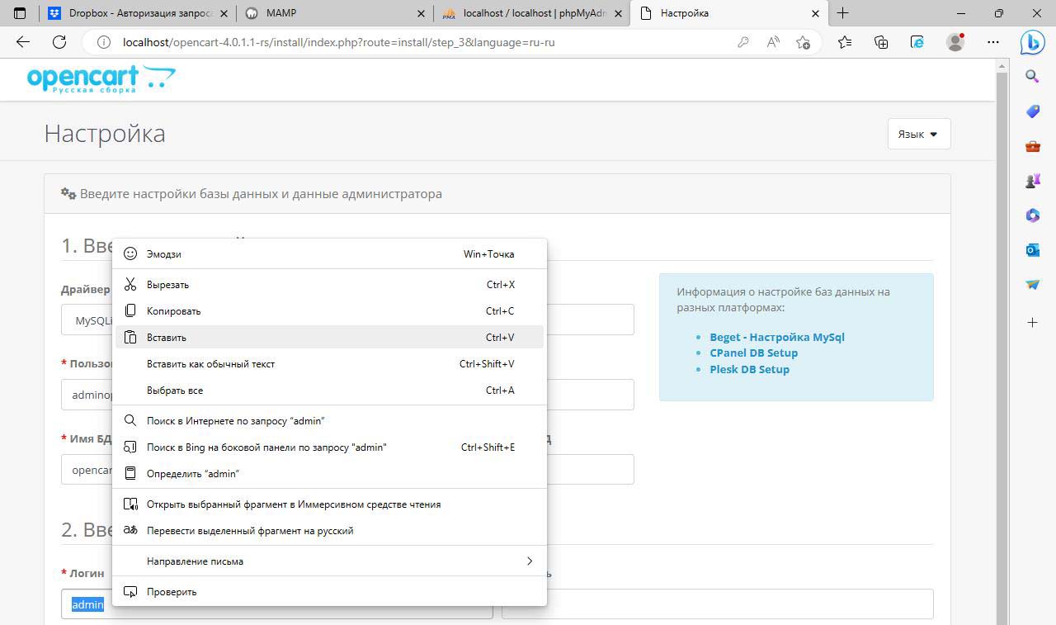Open the browser Collections icon
This screenshot has width=1056, height=625.
click(x=881, y=42)
